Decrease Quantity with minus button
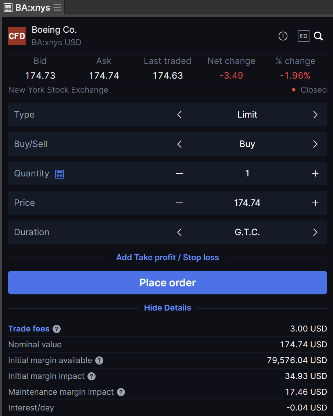The width and height of the screenshot is (333, 416). click(x=179, y=173)
